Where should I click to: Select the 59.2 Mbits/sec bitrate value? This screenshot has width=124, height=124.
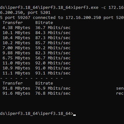coord(53,48)
